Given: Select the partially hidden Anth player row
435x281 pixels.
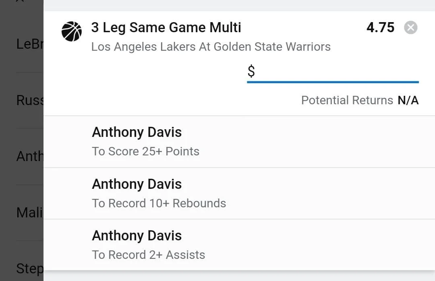Looking at the screenshot, I should [29, 156].
